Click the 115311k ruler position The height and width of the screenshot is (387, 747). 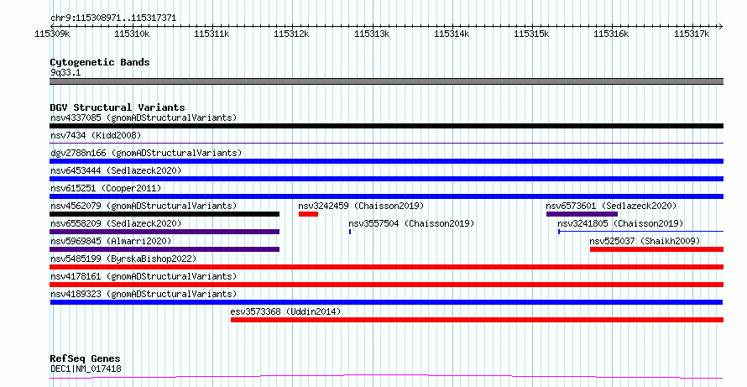212,34
